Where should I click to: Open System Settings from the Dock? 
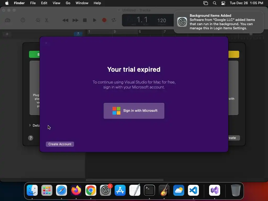[105, 190]
